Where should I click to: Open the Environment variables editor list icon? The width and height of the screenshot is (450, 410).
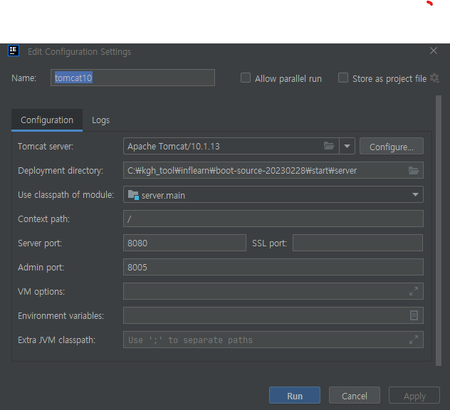[x=414, y=315]
